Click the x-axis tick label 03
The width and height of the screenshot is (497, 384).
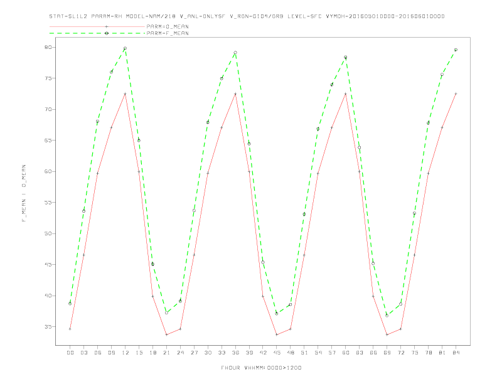click(83, 353)
